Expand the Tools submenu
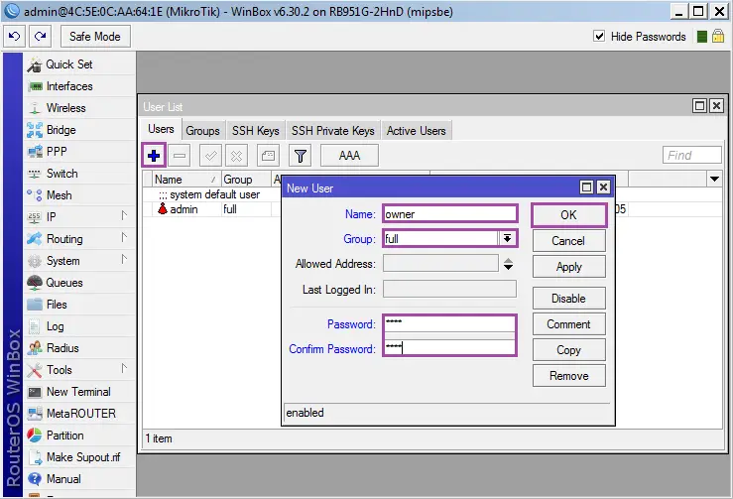This screenshot has height=499, width=733. pos(79,370)
